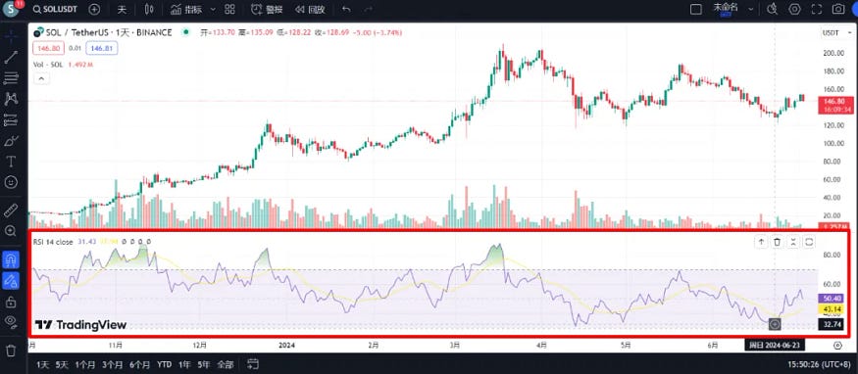The height and width of the screenshot is (374, 858).
Task: Expand the layout management dropdown arrow
Action: pos(750,9)
